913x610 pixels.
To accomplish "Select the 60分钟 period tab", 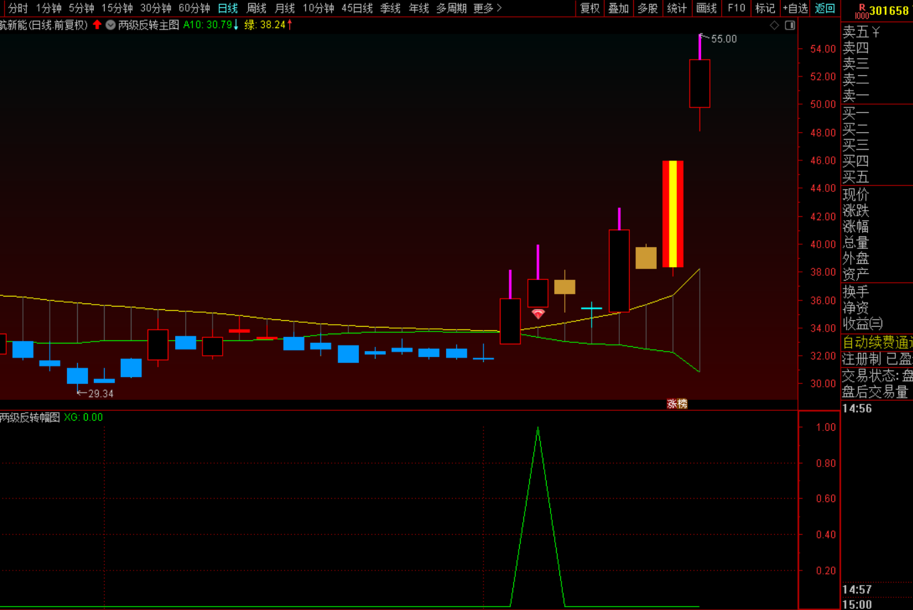I will pyautogui.click(x=194, y=8).
